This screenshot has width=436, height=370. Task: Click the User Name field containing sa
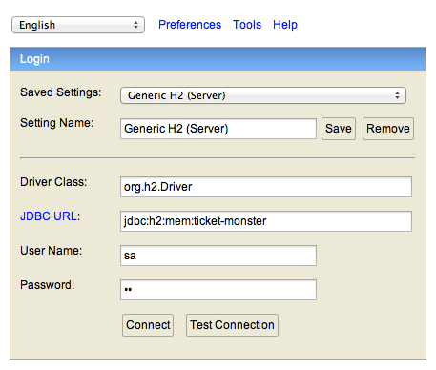click(218, 256)
